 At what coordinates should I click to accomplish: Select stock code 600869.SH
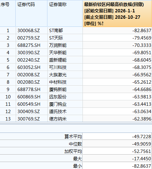(29, 97)
